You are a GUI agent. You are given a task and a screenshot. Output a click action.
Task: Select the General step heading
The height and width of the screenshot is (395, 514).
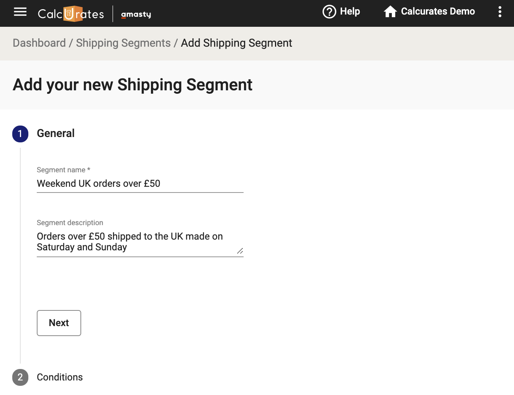[56, 133]
